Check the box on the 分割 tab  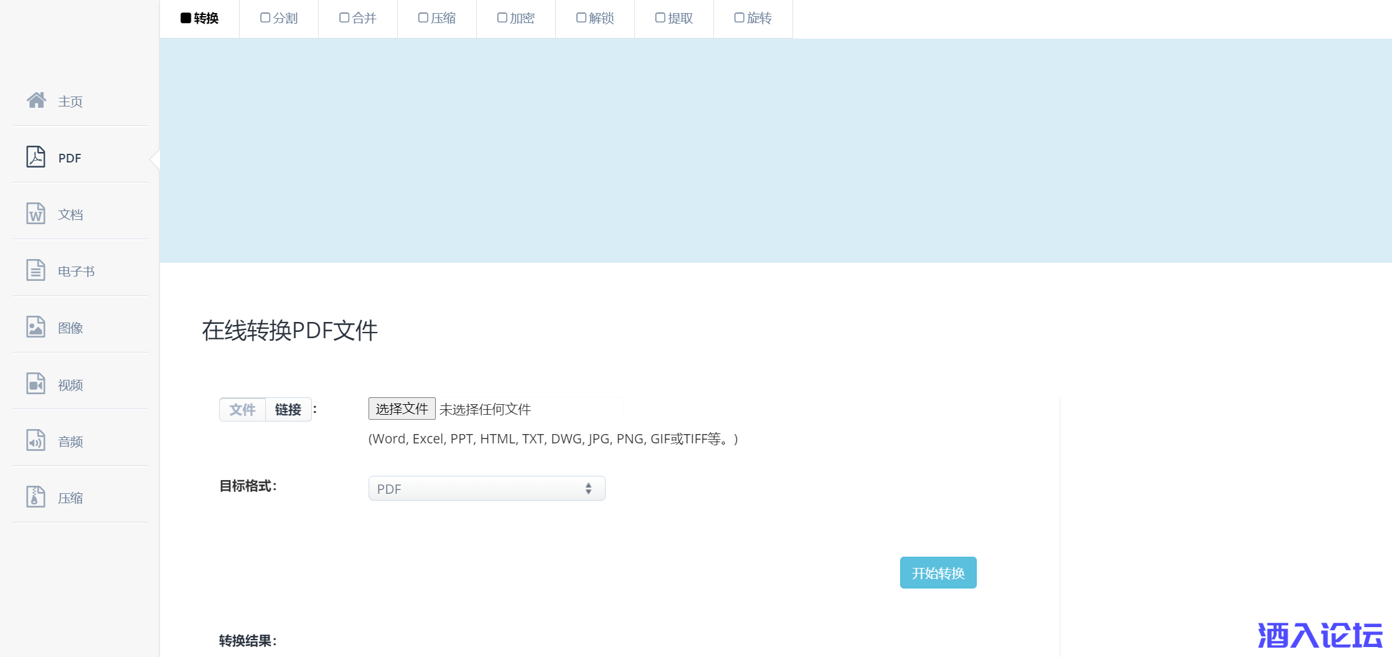pos(265,18)
